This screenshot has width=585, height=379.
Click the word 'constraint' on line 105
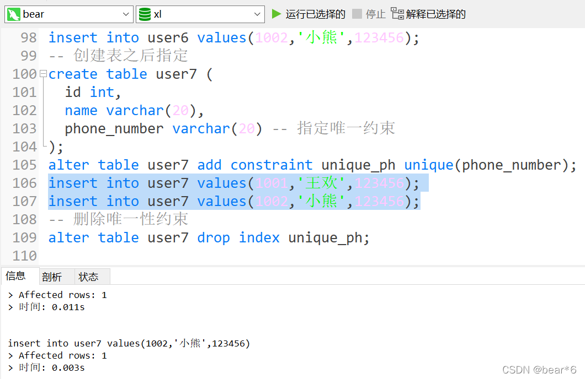[271, 165]
